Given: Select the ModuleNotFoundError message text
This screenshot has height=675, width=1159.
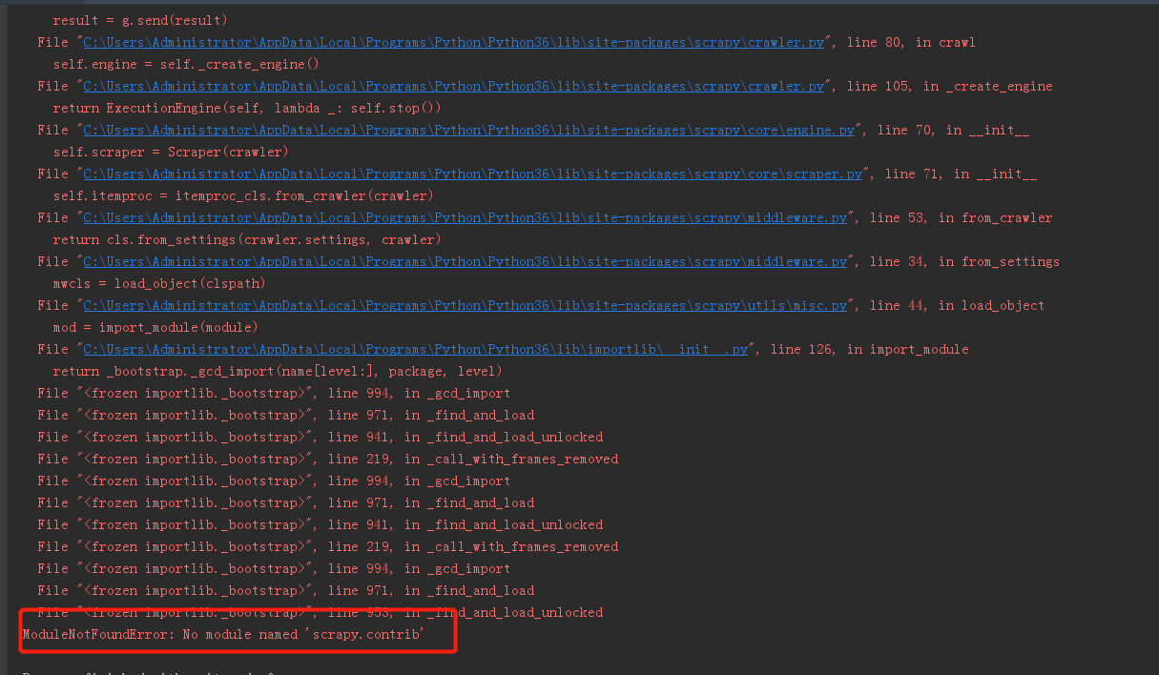Looking at the screenshot, I should click(x=221, y=634).
